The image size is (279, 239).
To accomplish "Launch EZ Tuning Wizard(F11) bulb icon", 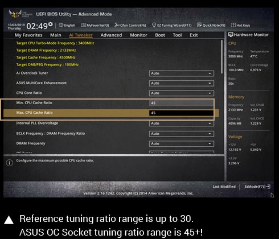I will pyautogui.click(x=154, y=25).
